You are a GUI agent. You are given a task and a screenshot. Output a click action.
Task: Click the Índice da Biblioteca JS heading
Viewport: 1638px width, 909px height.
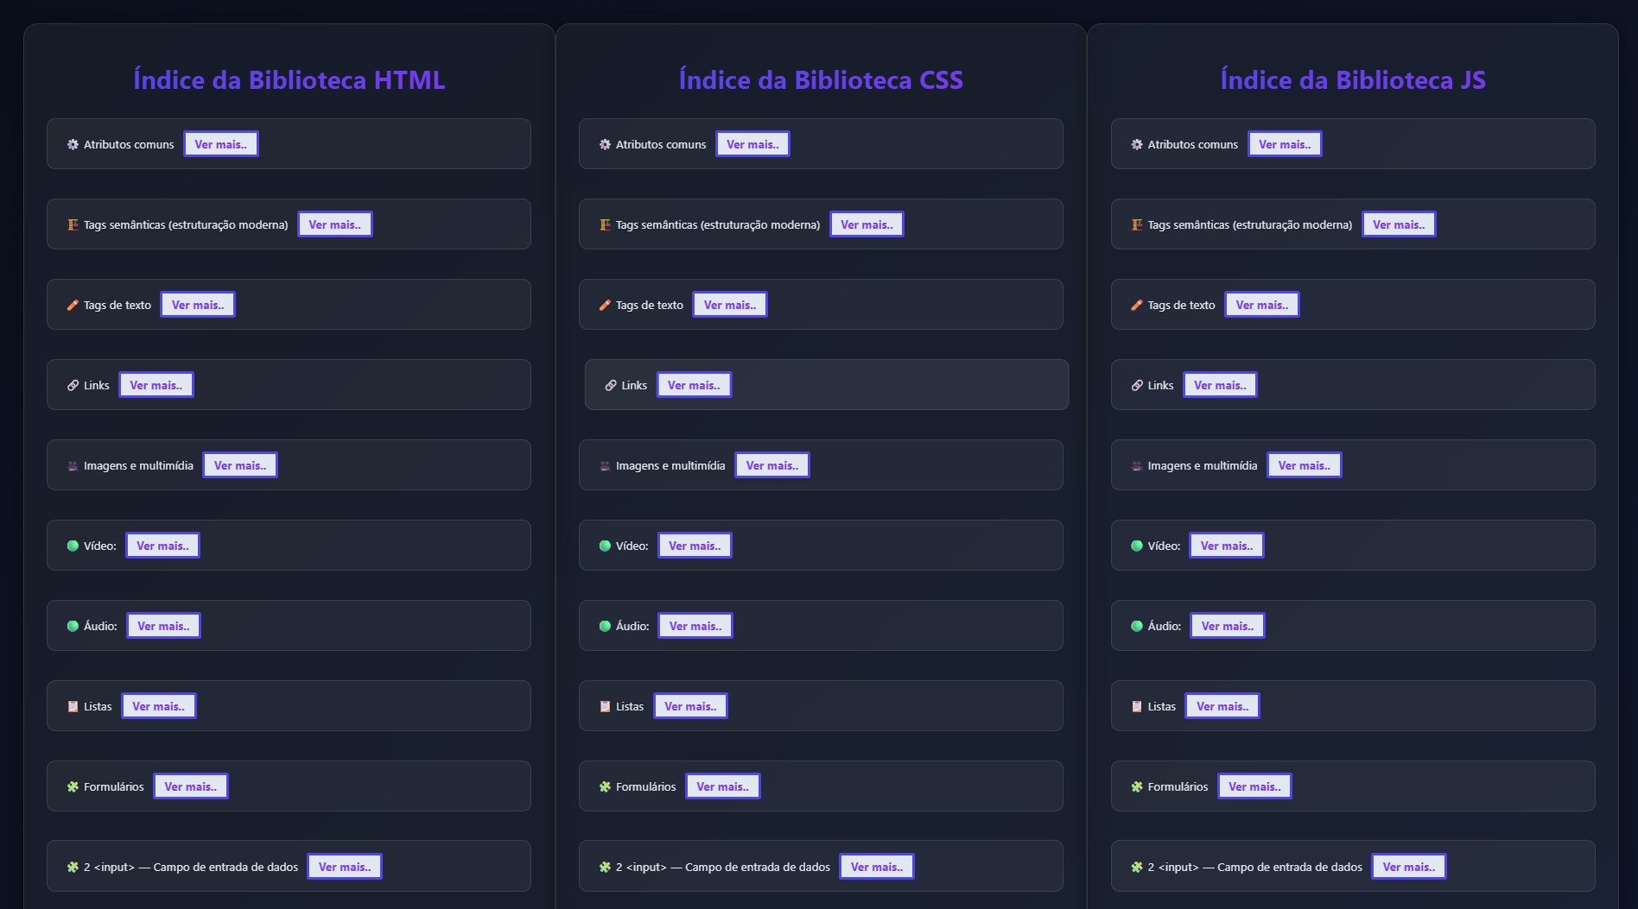1352,80
